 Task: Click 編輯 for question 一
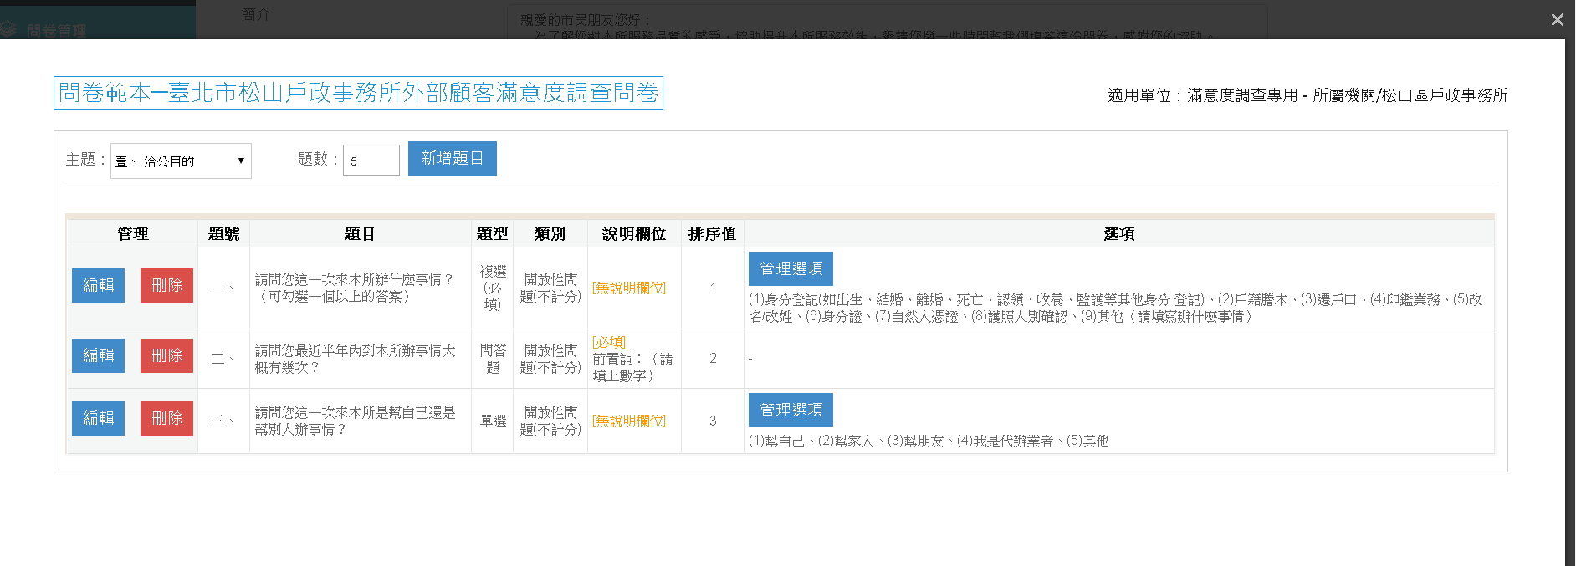(x=98, y=285)
